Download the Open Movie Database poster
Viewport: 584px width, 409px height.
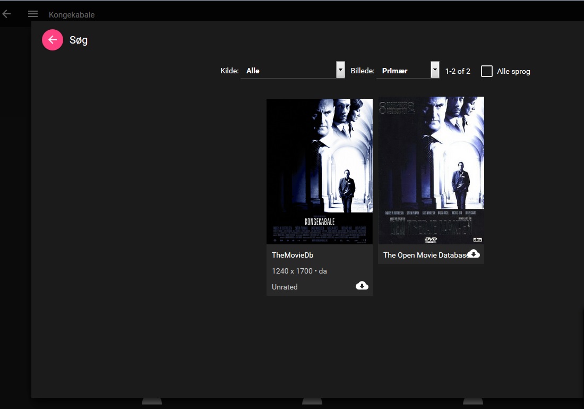(474, 254)
